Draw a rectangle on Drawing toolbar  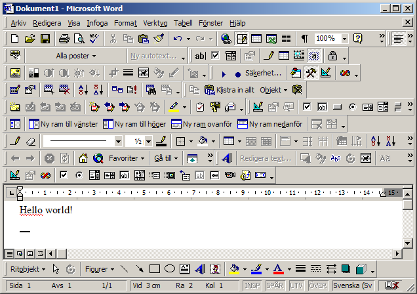pos(155,269)
